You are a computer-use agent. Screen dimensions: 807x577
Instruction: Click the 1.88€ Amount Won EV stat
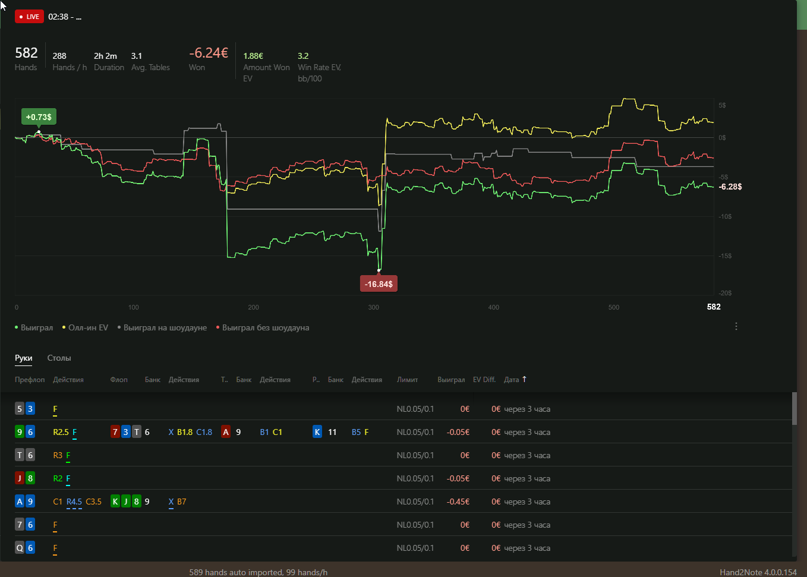[266, 67]
